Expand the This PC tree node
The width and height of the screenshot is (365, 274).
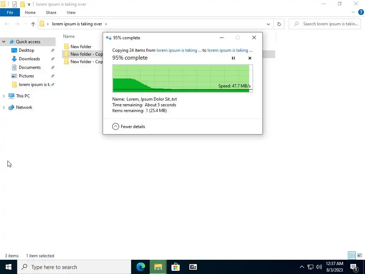tap(4, 96)
